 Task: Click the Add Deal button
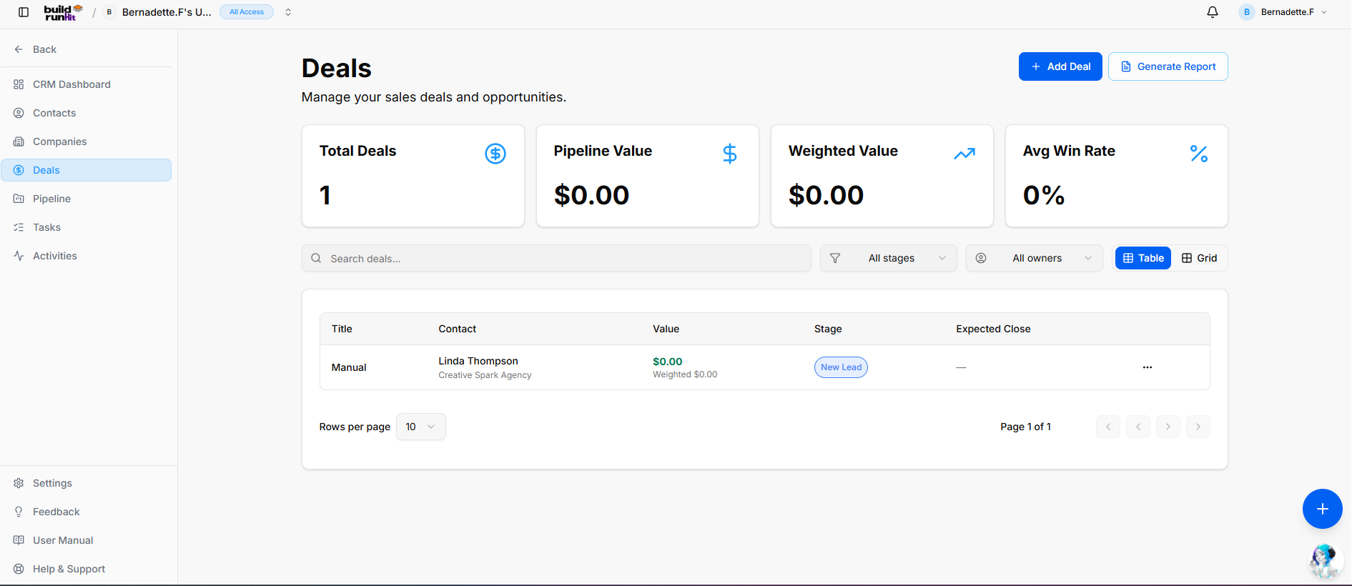1060,66
